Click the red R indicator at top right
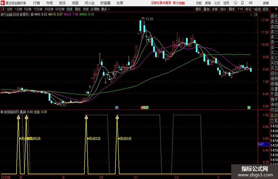This screenshot has width=278, height=179. (276, 9)
